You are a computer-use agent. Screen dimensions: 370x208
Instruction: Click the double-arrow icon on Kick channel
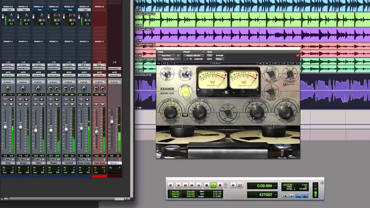pyautogui.click(x=13, y=159)
